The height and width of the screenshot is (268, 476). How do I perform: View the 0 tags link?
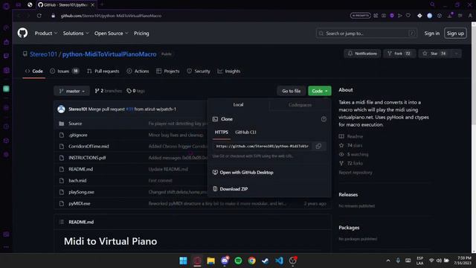coord(135,91)
